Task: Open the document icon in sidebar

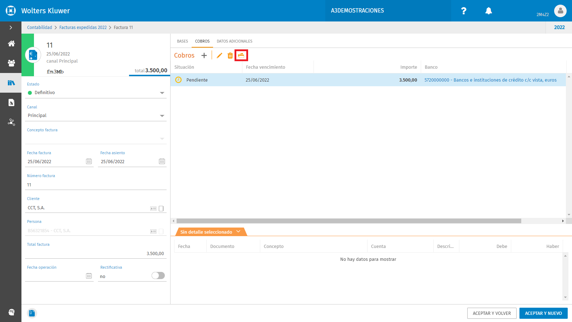Action: (11, 103)
